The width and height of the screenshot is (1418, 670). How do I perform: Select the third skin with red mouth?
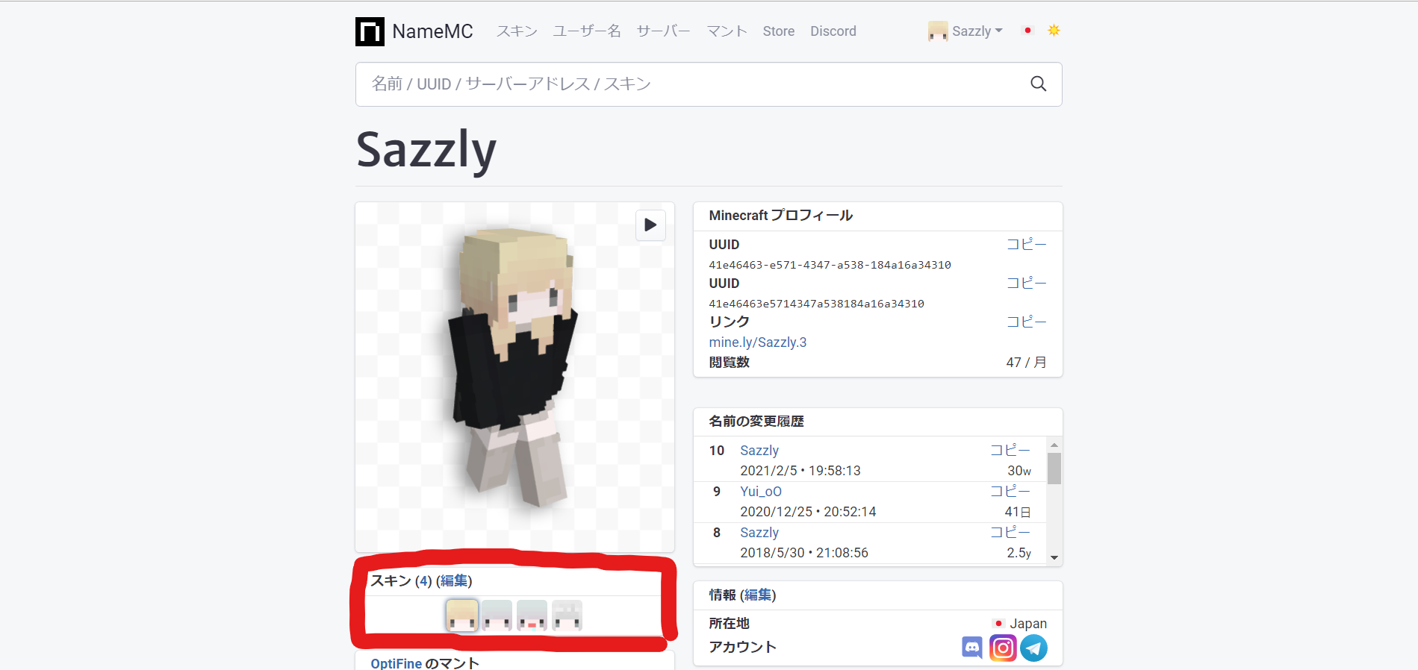pos(532,616)
